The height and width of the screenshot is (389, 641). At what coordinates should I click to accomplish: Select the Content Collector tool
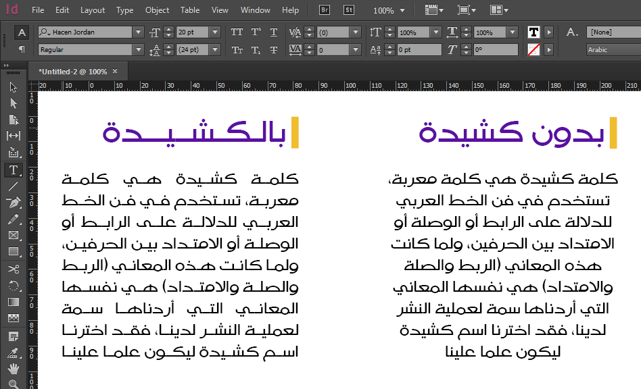tap(13, 153)
